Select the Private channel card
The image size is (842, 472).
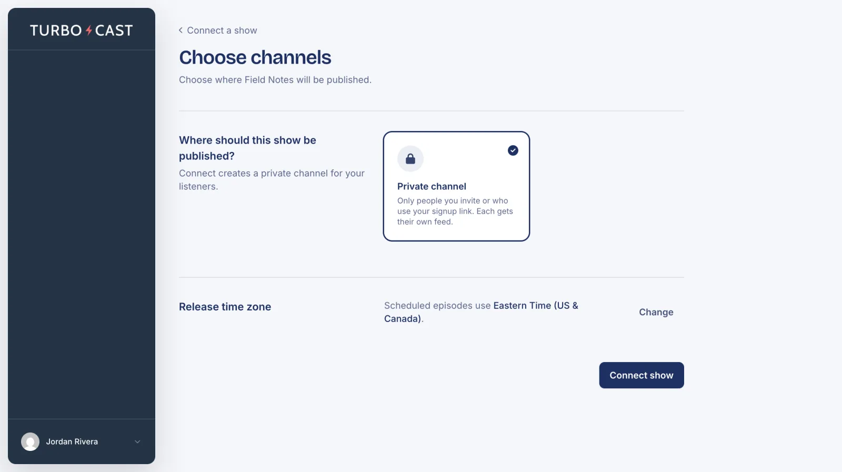(x=456, y=186)
